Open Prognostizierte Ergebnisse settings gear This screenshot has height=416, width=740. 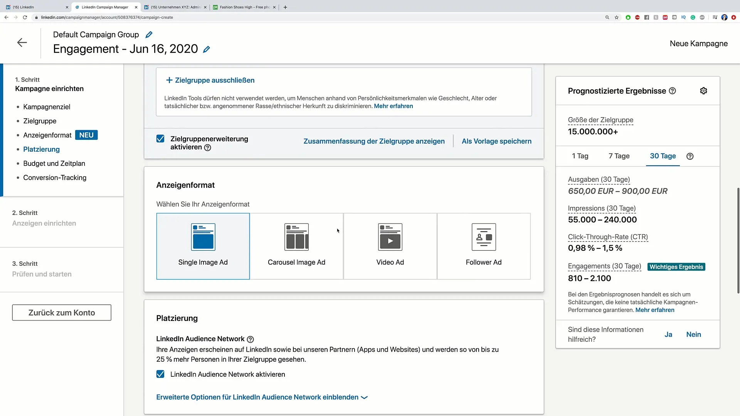point(704,91)
